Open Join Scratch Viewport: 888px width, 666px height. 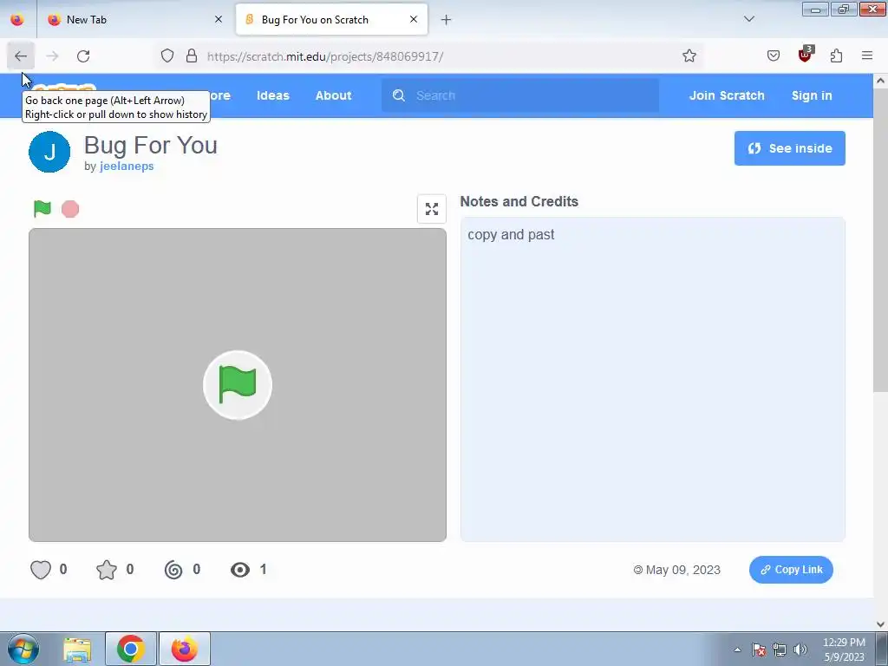click(727, 95)
